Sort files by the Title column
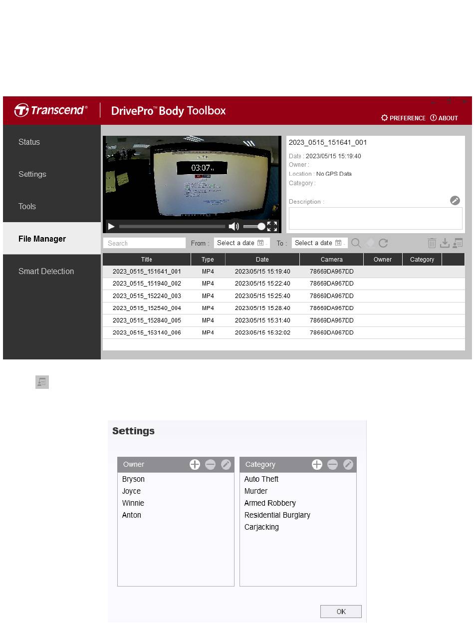474x629 pixels. pyautogui.click(x=147, y=260)
